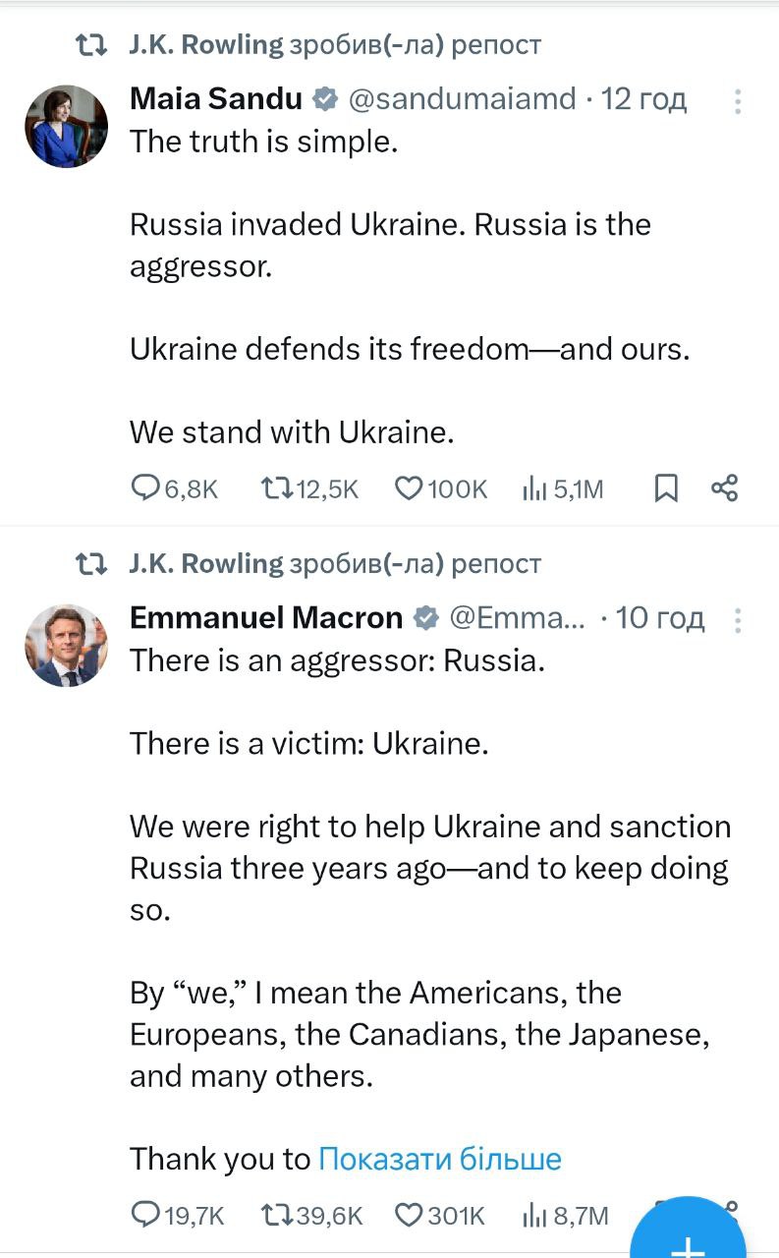Image resolution: width=779 pixels, height=1258 pixels.
Task: Open Emmanuel Macron's profile picture
Action: 66,645
